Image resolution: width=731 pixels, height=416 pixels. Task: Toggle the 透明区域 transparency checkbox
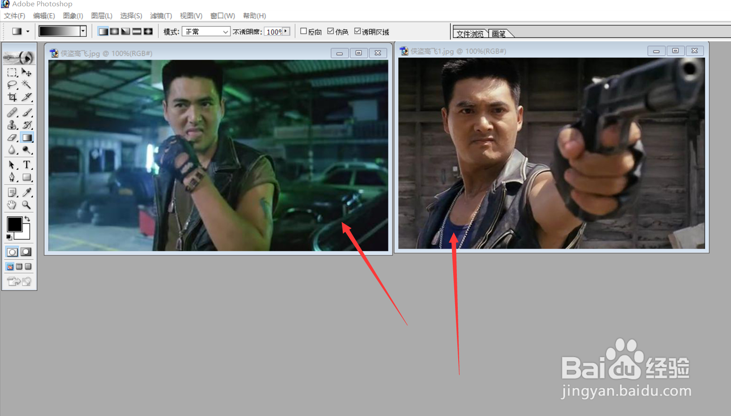tap(357, 31)
